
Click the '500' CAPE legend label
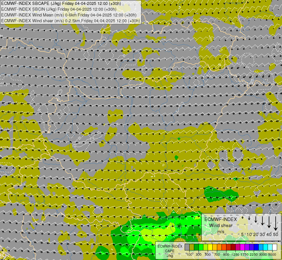[208, 255]
